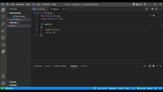Close 01.c++ in Open Editors list
This screenshot has width=163, height=92.
[11, 19]
